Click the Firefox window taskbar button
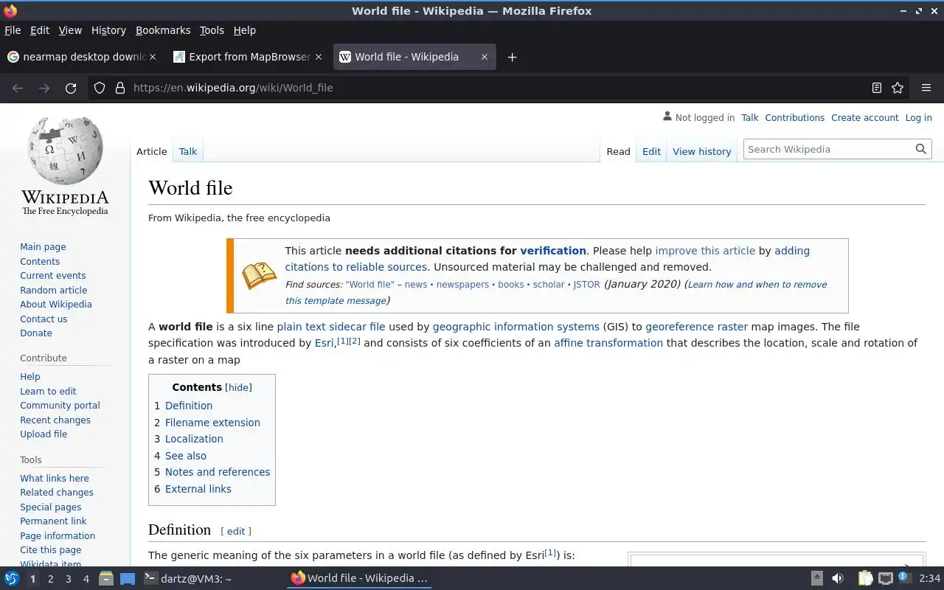Image resolution: width=944 pixels, height=590 pixels. click(360, 578)
